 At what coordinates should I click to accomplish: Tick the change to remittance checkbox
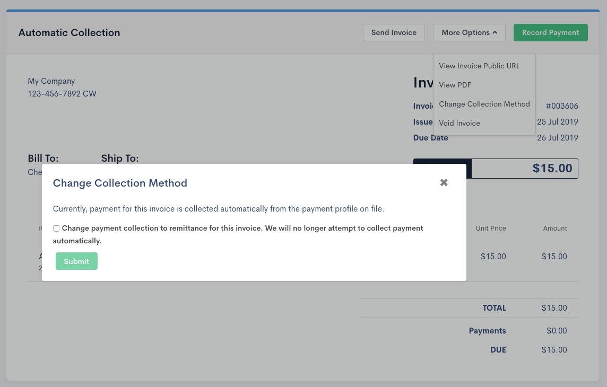[56, 228]
